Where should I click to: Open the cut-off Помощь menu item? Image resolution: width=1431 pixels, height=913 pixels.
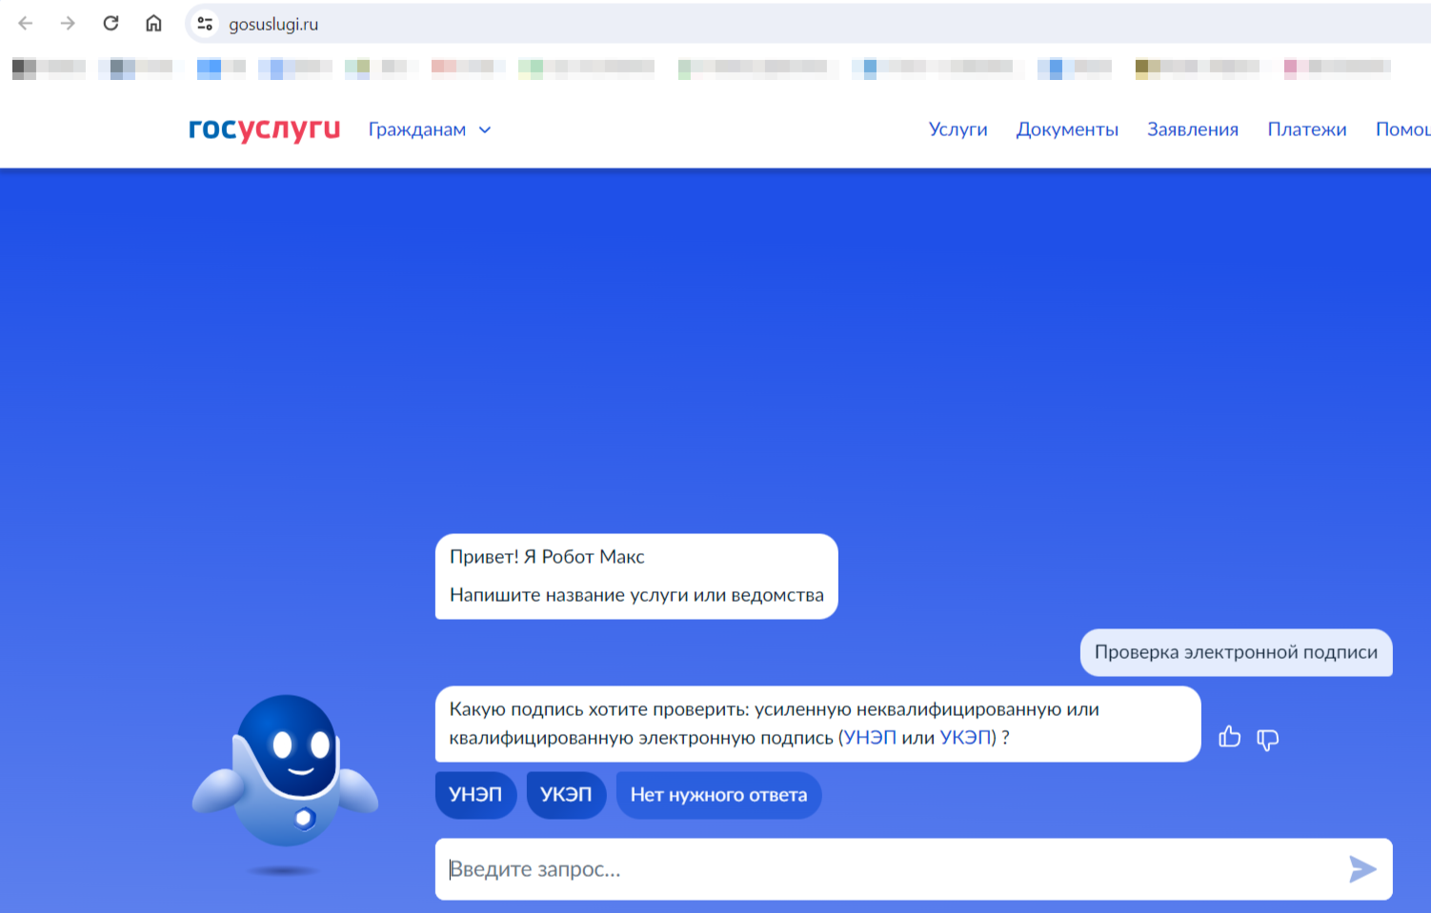pos(1402,129)
